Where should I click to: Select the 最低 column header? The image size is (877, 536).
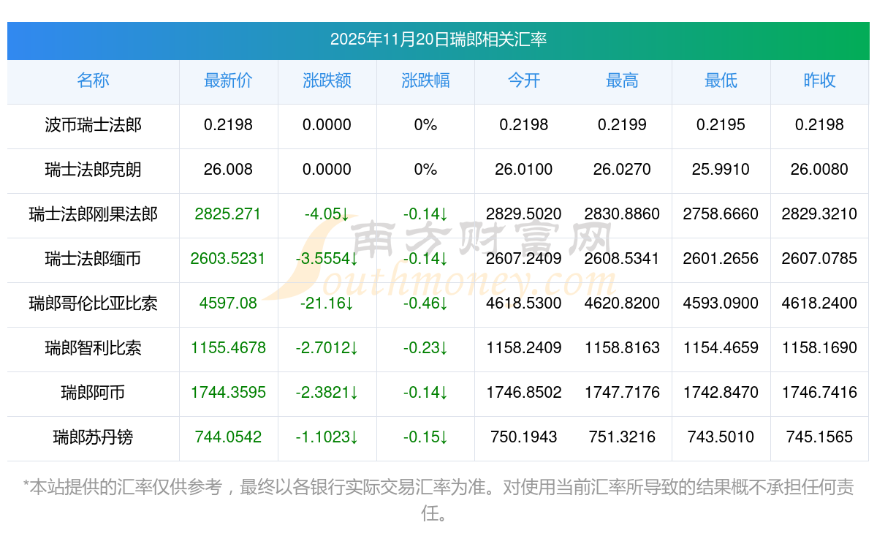721,81
